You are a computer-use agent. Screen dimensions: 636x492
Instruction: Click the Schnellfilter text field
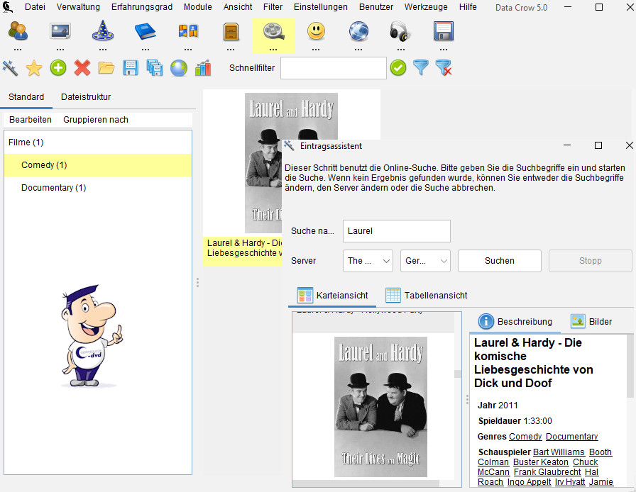(333, 68)
